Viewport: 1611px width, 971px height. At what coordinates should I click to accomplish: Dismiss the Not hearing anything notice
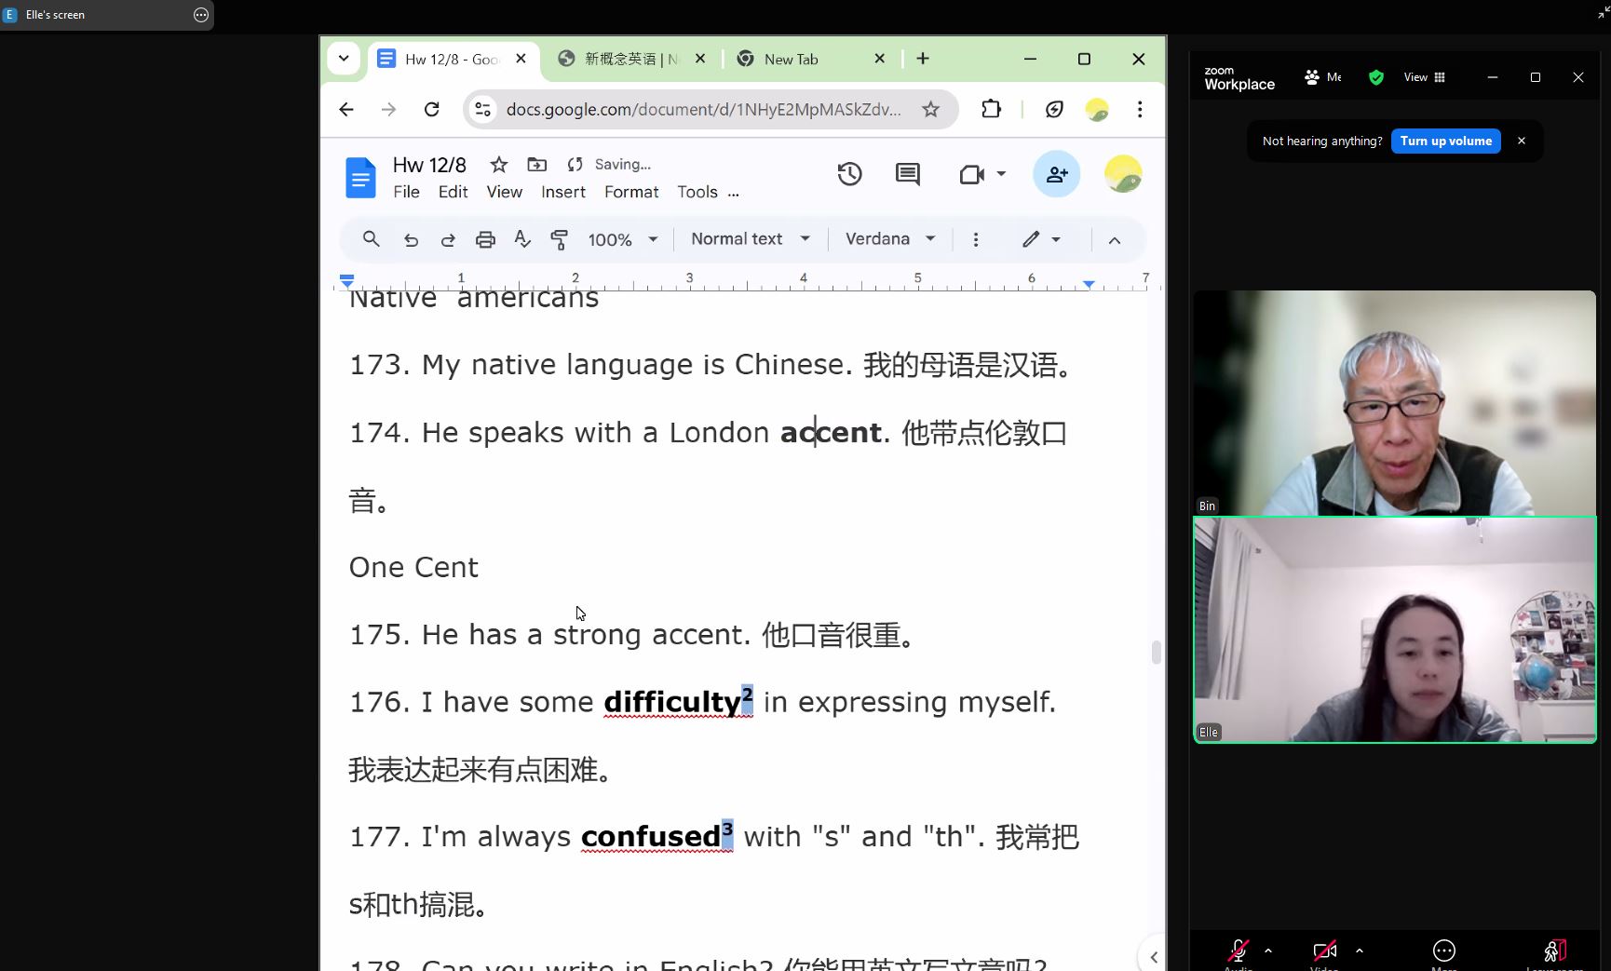pos(1522,141)
